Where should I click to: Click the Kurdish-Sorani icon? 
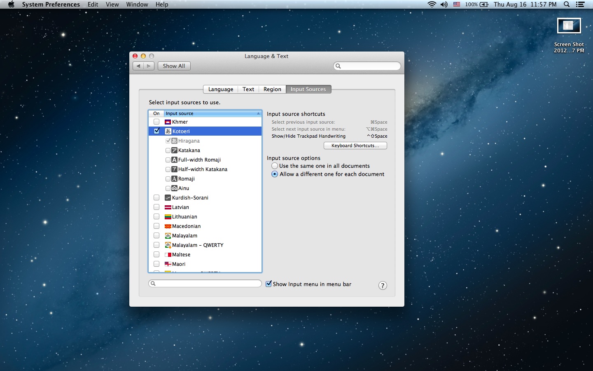coord(168,198)
